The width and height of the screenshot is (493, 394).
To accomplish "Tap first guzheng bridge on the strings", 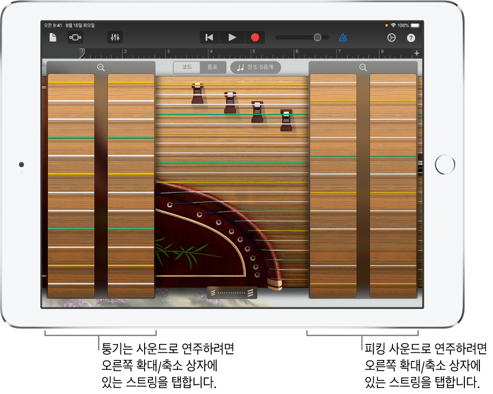I will point(197,93).
